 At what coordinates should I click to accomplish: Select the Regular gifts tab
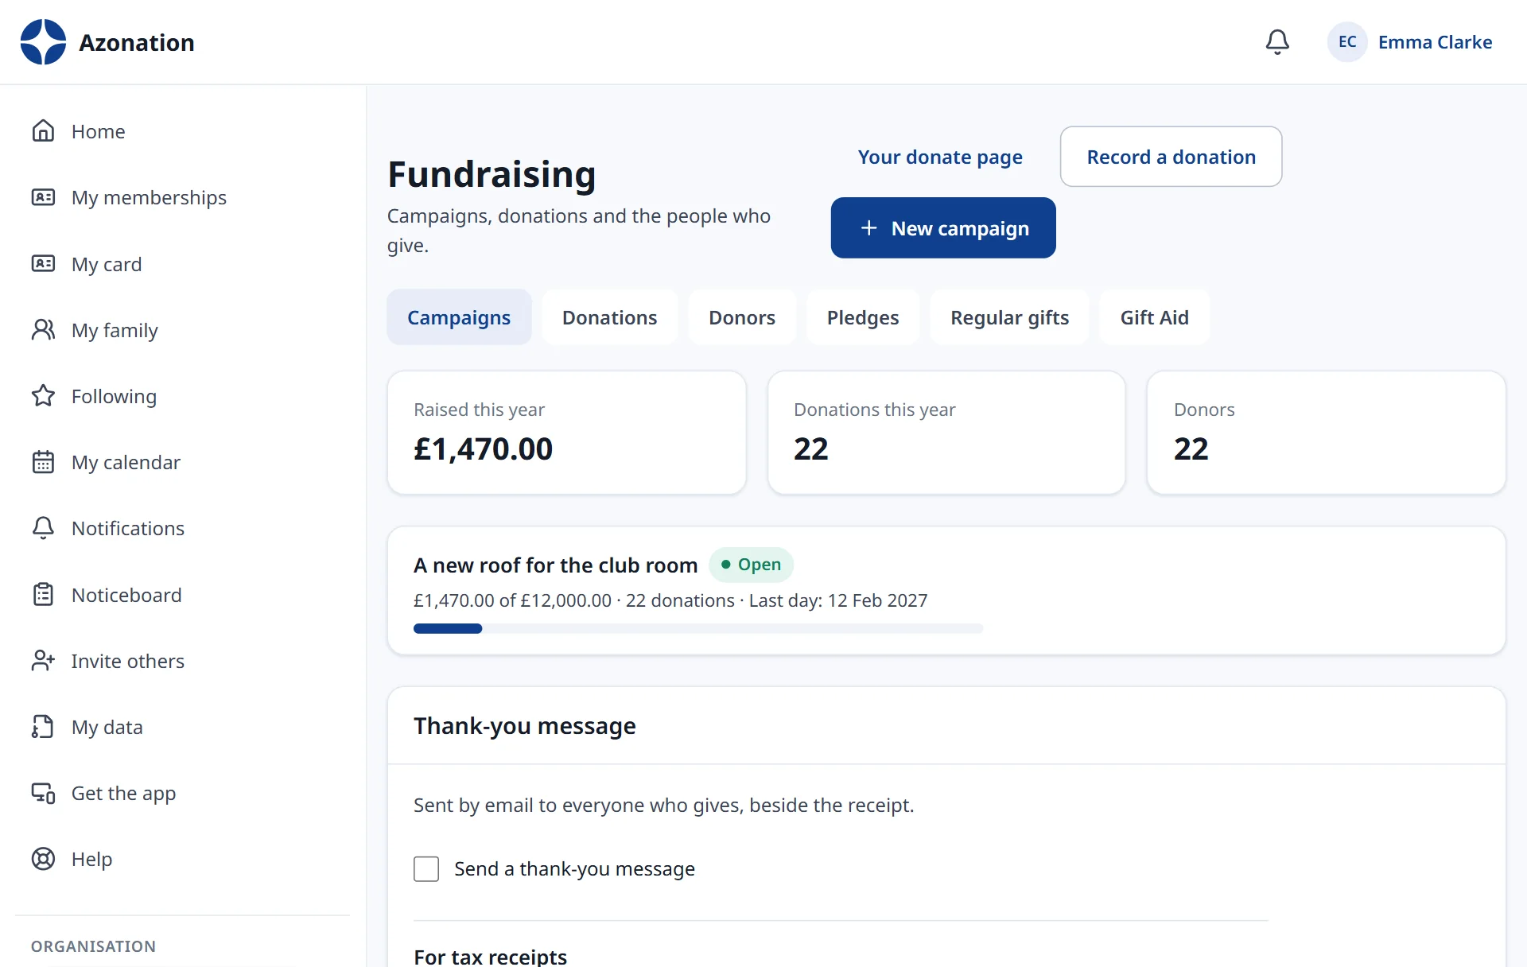pyautogui.click(x=1009, y=317)
